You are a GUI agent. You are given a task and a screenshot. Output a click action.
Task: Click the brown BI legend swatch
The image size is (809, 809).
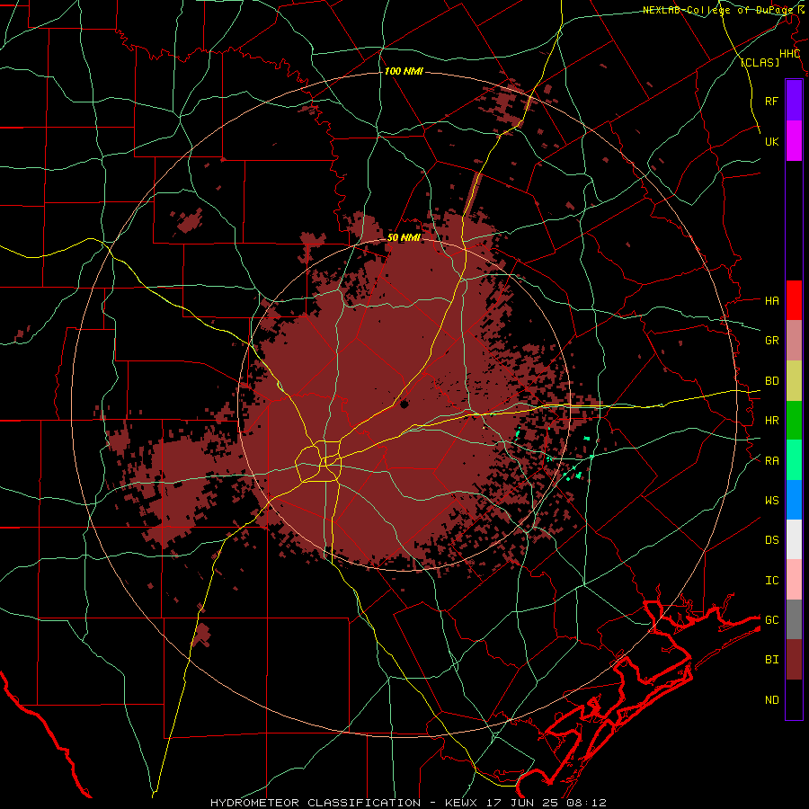794,660
